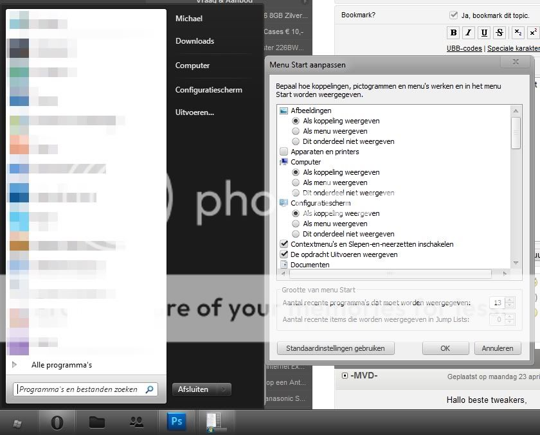This screenshot has width=540, height=435.
Task: Increase recent programs count with up arrow
Action: pyautogui.click(x=509, y=300)
